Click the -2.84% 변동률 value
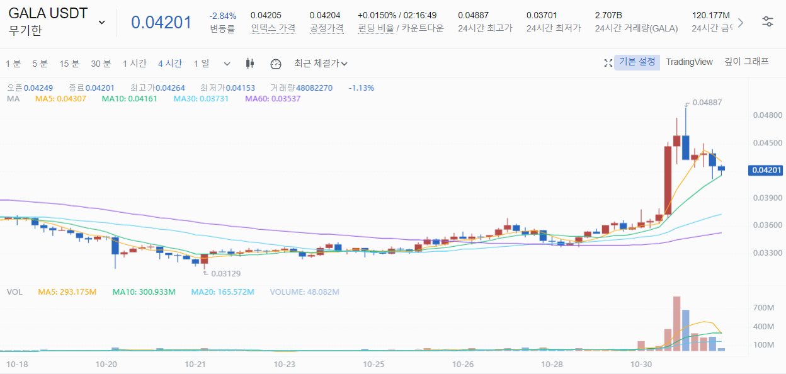 point(223,15)
